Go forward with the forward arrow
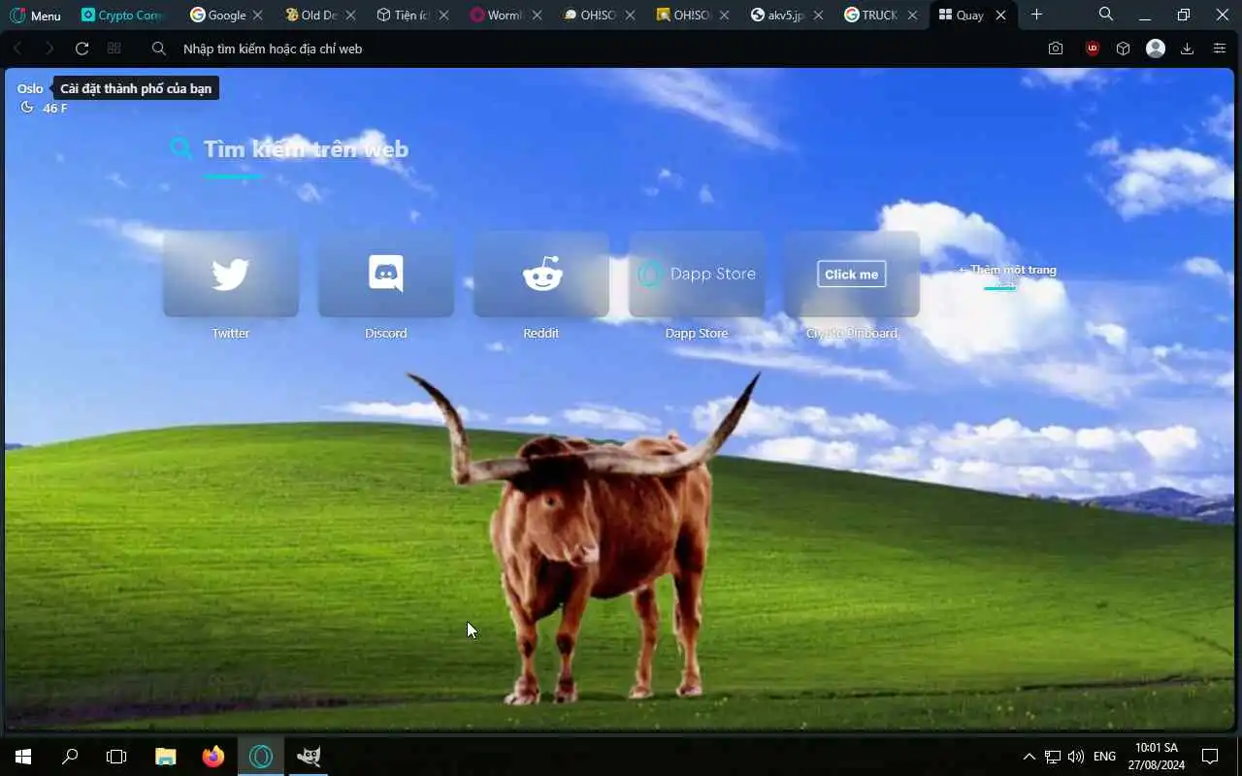Screen dimensions: 1242x776 point(49,48)
